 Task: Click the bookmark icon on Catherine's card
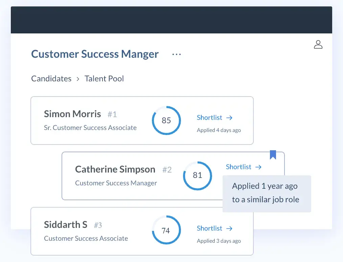tap(273, 155)
